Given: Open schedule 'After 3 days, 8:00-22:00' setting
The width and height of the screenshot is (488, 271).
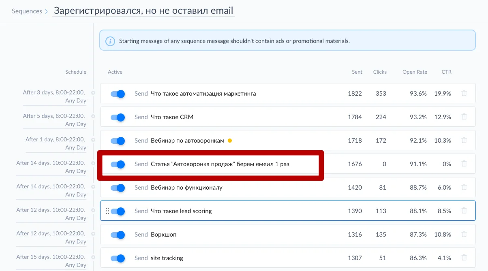Looking at the screenshot, I should [x=54, y=96].
